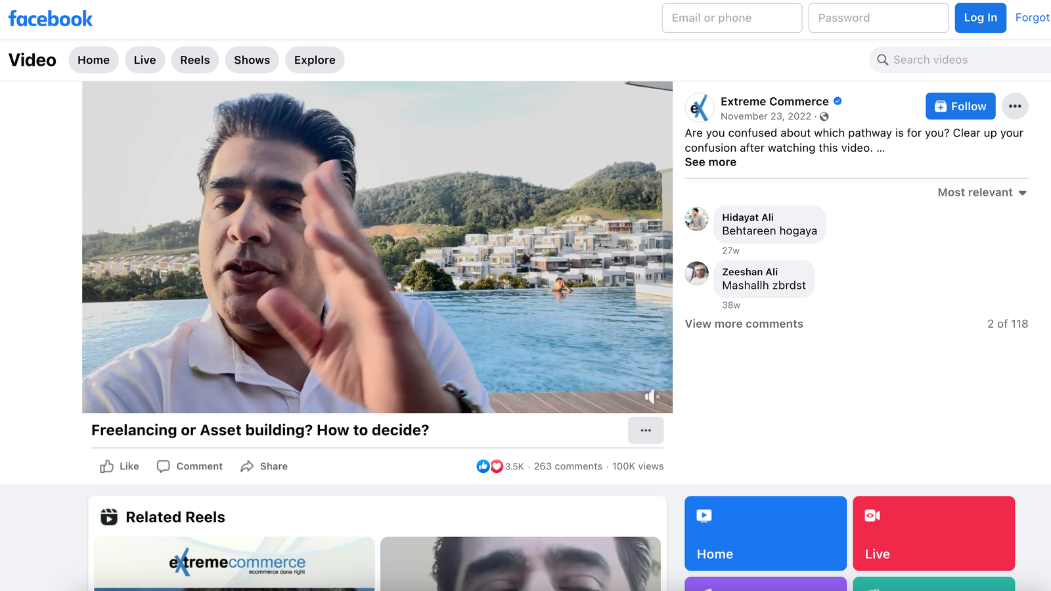The width and height of the screenshot is (1051, 591).
Task: Load more with View more comments
Action: pos(744,324)
